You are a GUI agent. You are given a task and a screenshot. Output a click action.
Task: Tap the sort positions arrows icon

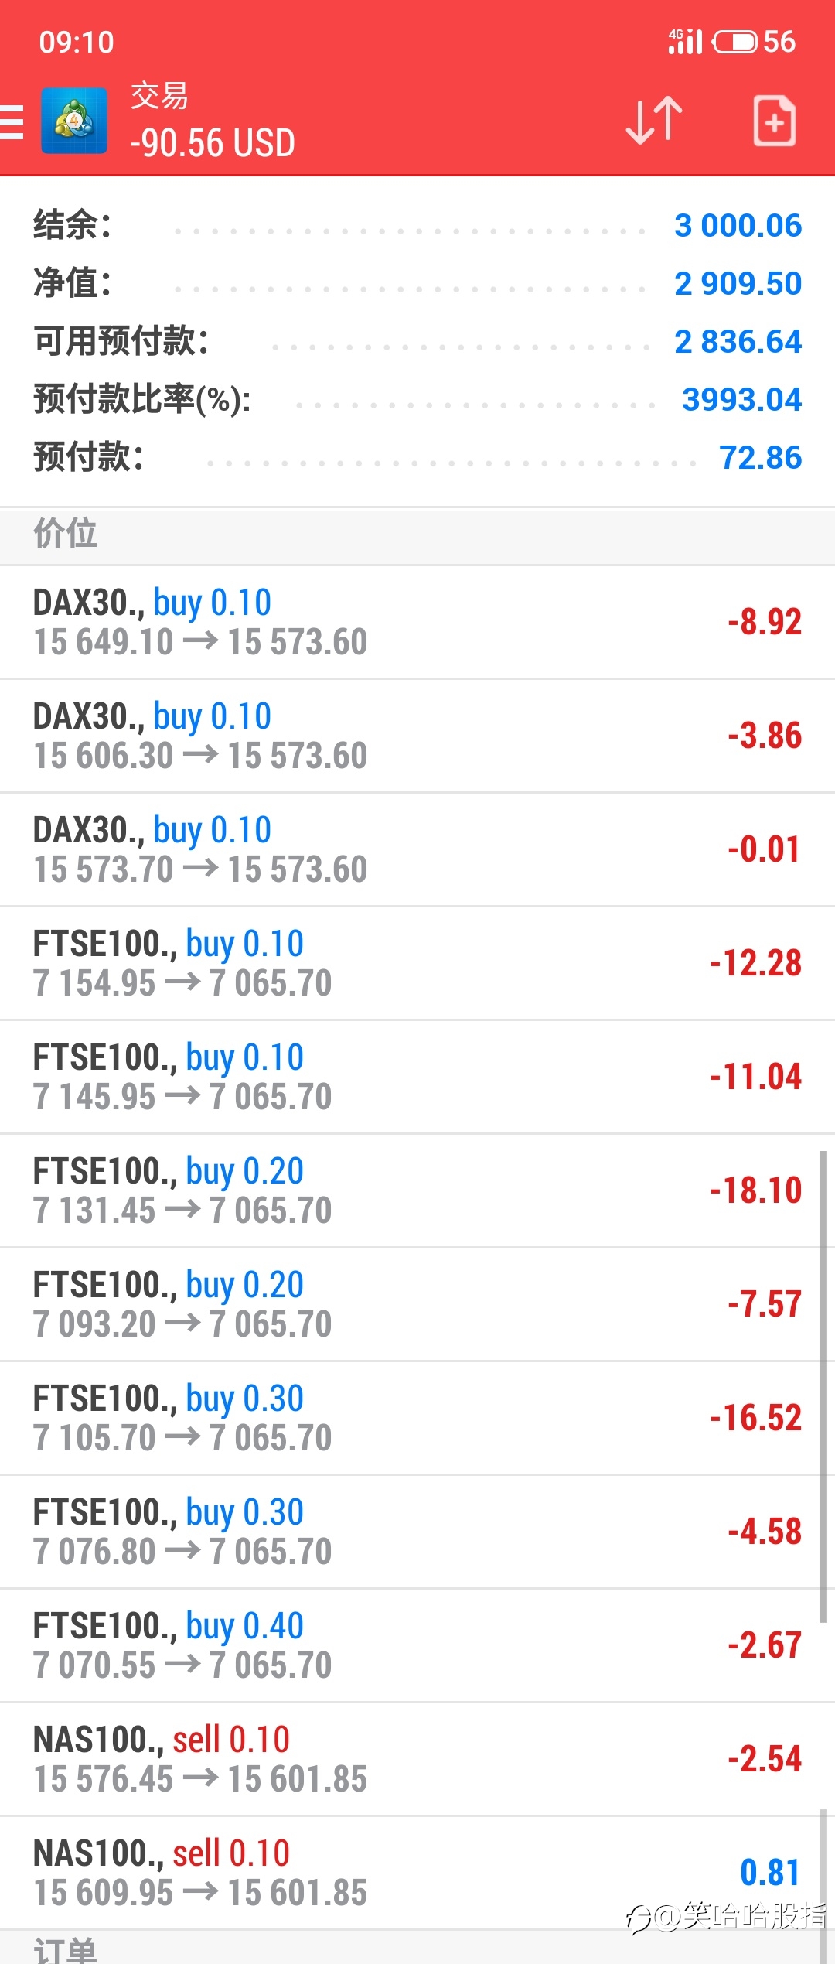pos(654,121)
